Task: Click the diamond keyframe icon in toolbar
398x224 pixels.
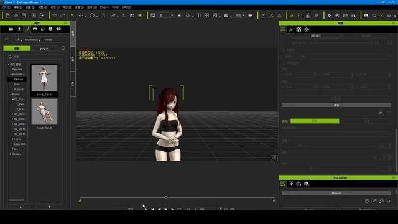Action: pos(329,16)
